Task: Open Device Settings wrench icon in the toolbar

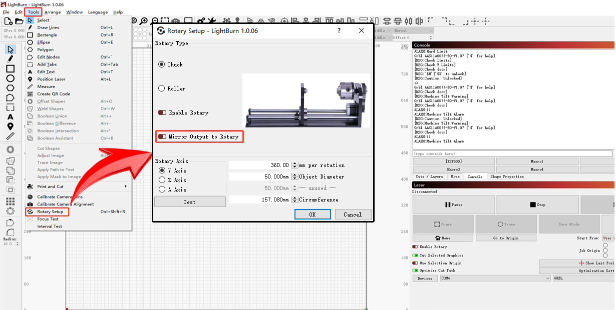Action: point(212,21)
